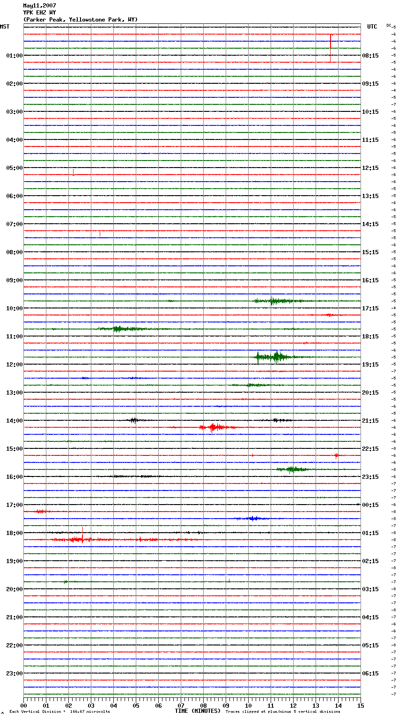
Task: Click the MST time label "07:00"
Action: click(14, 224)
